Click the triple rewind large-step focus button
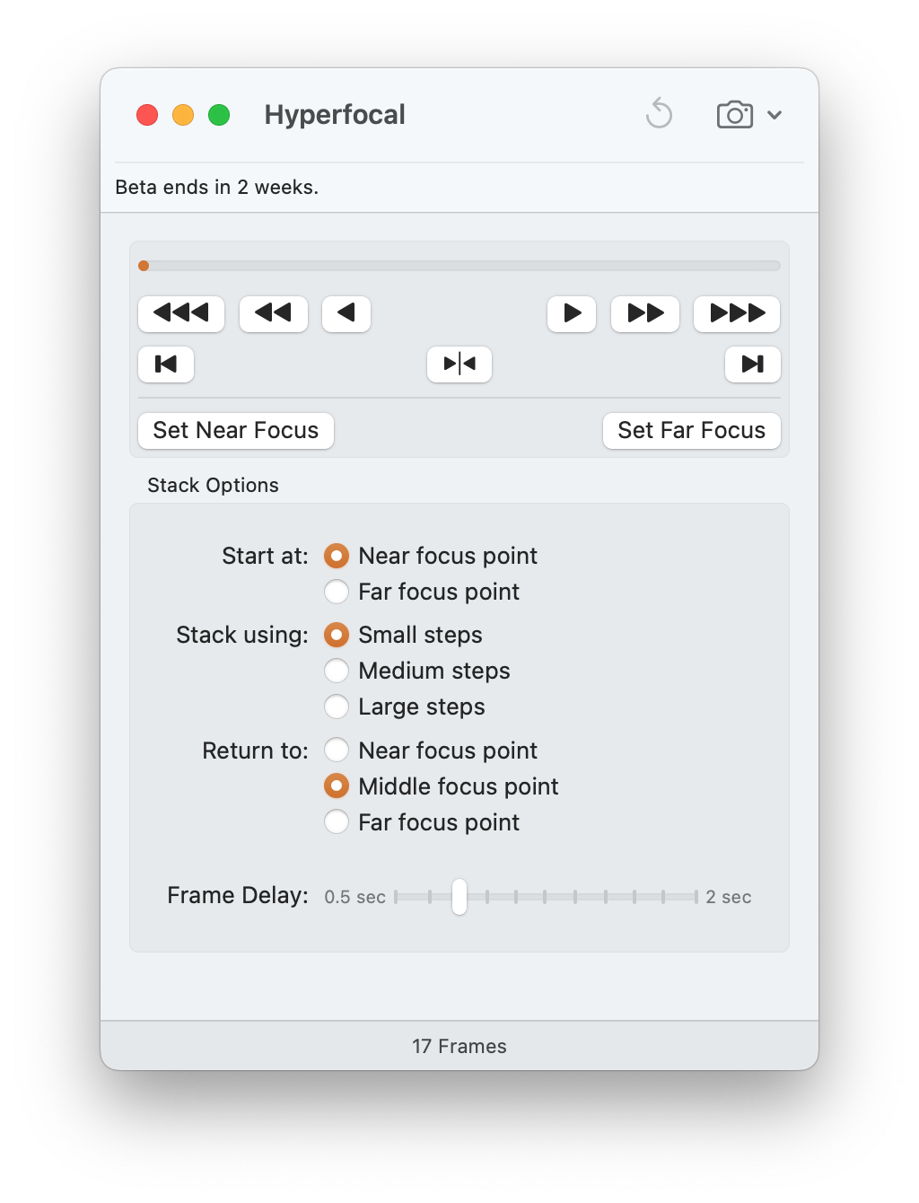 [x=181, y=313]
